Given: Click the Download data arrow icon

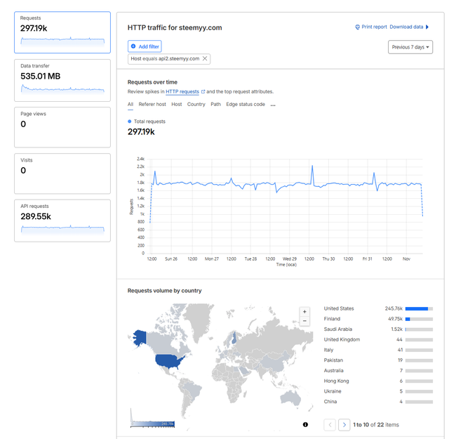Looking at the screenshot, I should 427,27.
